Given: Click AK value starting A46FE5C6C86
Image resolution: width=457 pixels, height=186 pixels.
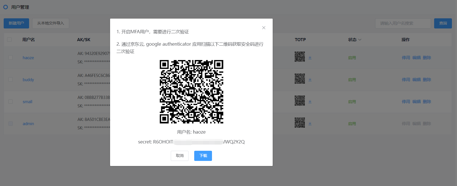Looking at the screenshot, I should (x=94, y=75).
